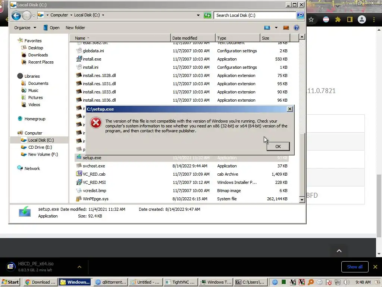
Task: Click New folder in toolbar
Action: click(75, 28)
